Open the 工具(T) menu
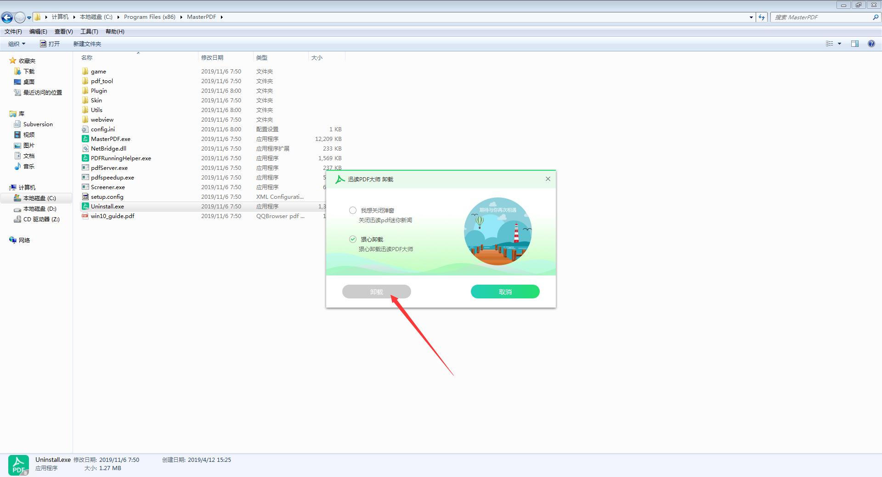This screenshot has width=882, height=477. tap(89, 31)
